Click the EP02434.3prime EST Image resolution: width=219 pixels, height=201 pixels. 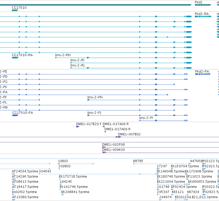click(172, 189)
